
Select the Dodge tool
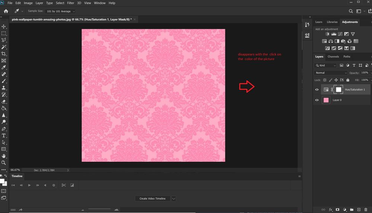[4, 122]
